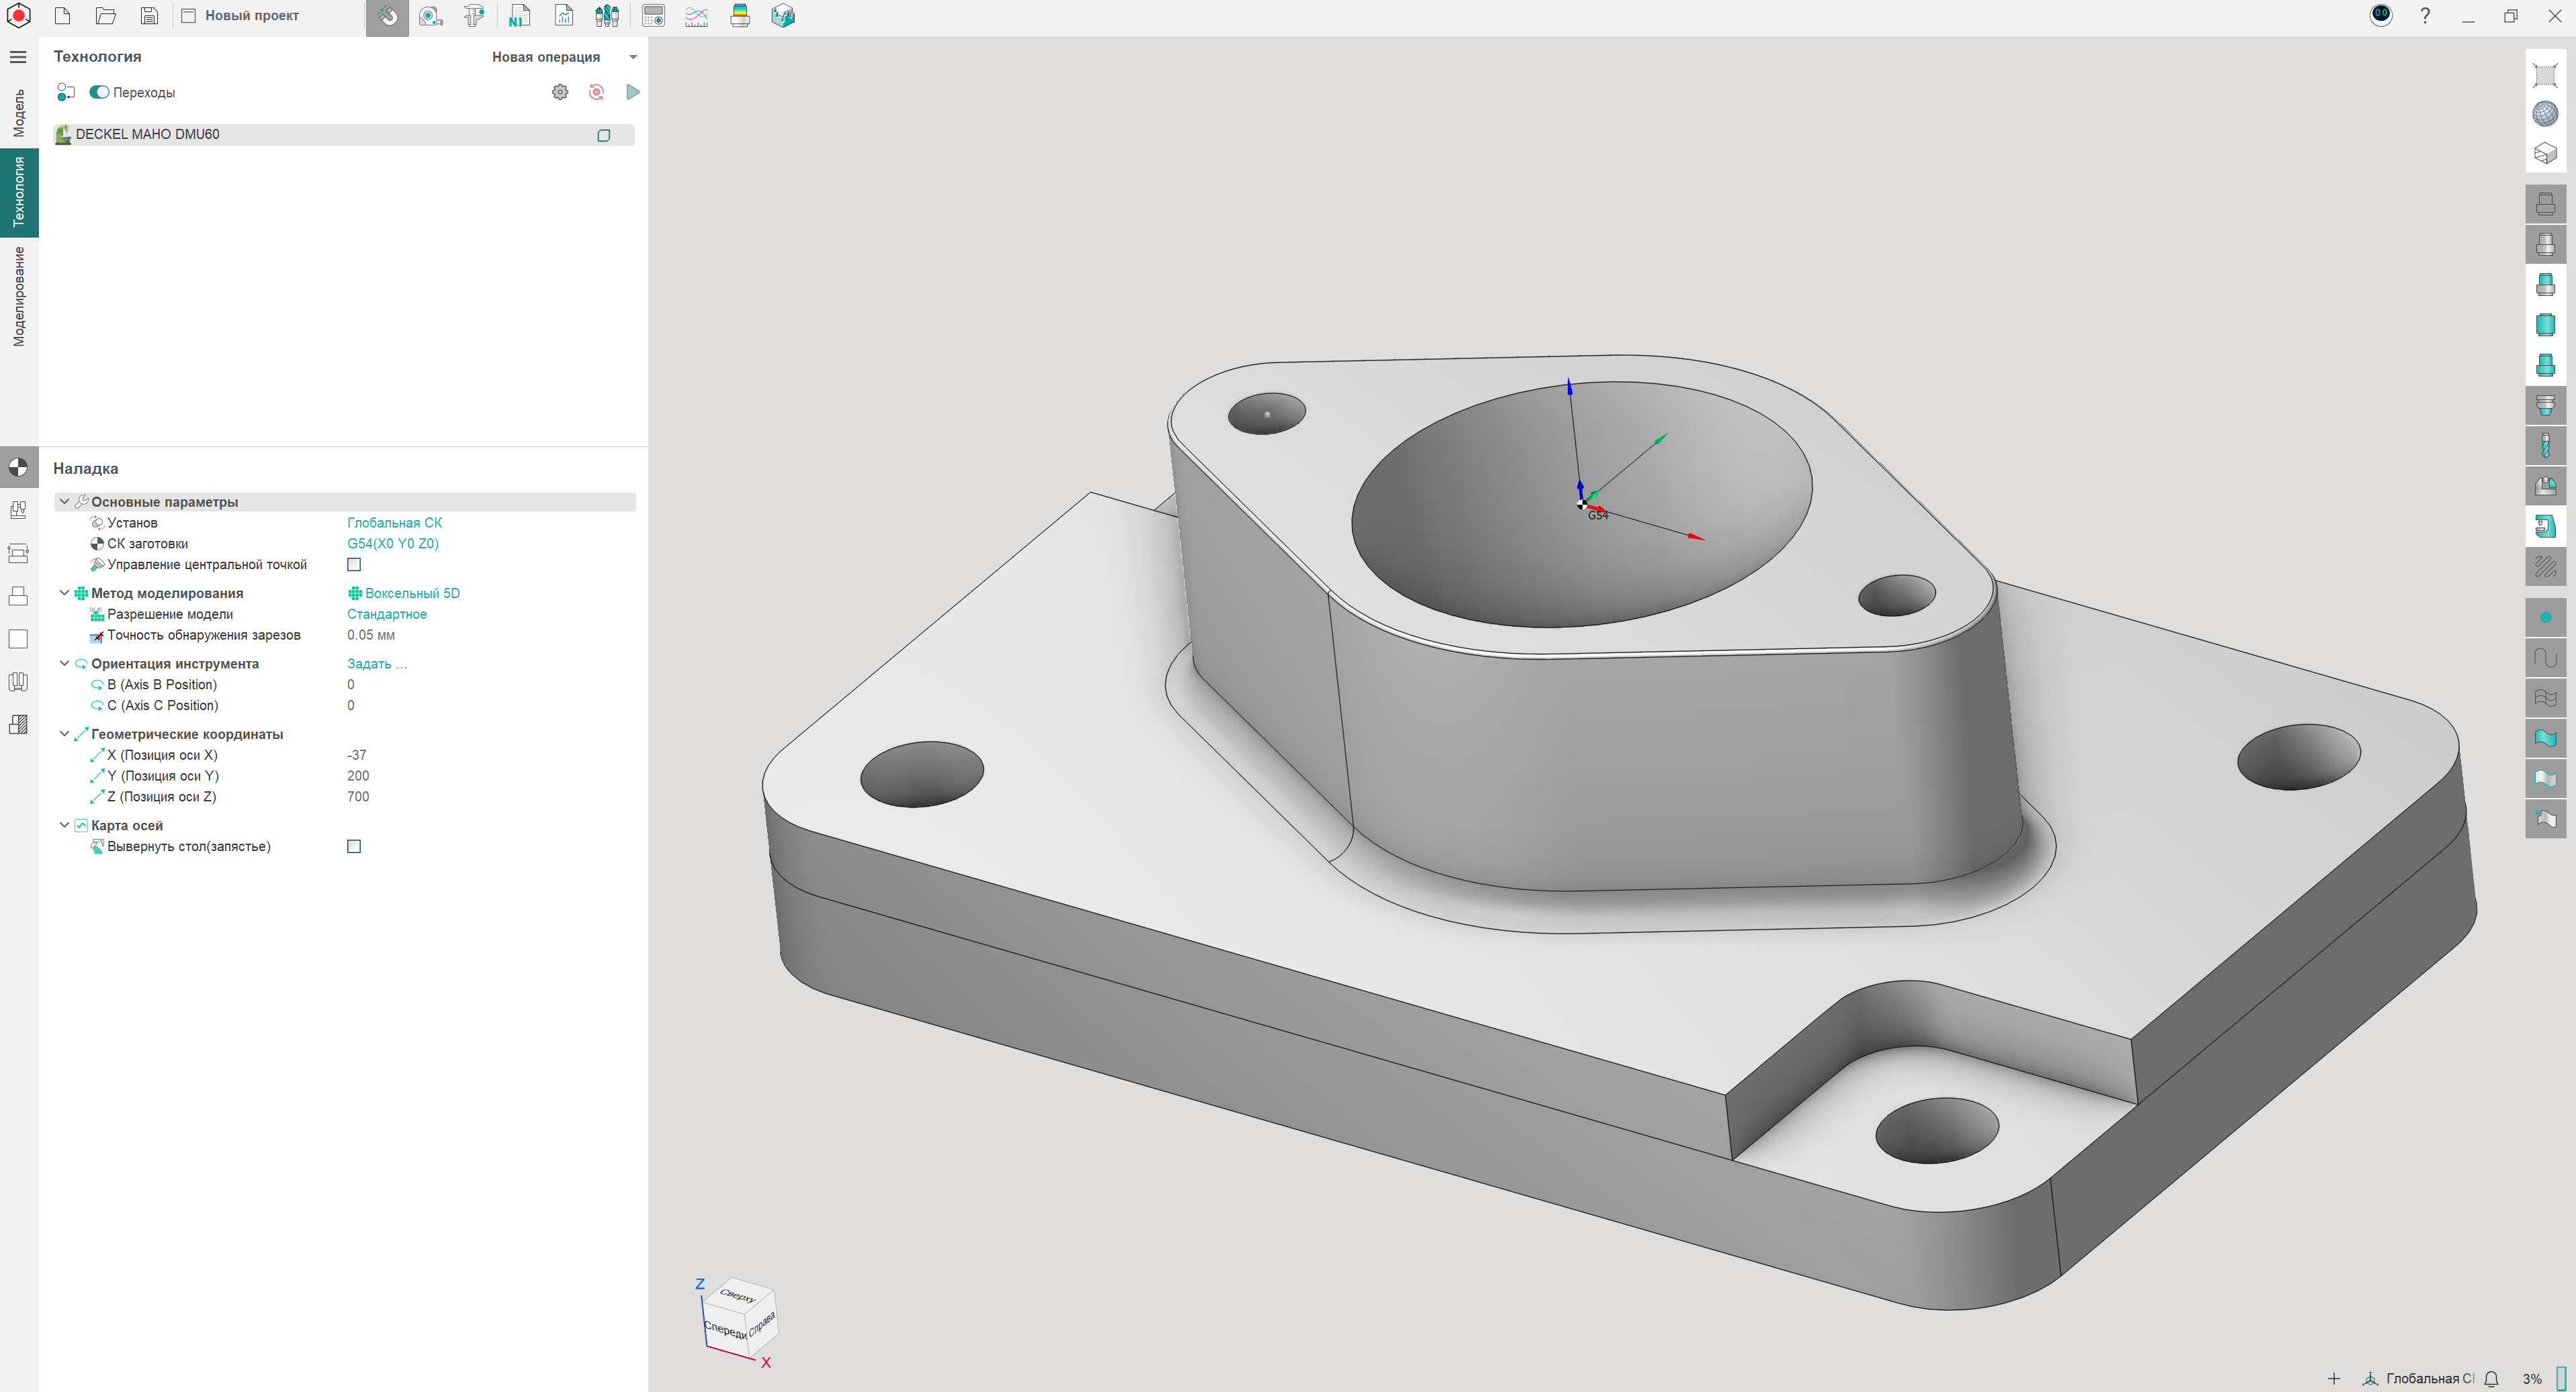Screen dimensions: 2576x1392
Task: Click the machine controller panel icon
Action: pyautogui.click(x=653, y=16)
